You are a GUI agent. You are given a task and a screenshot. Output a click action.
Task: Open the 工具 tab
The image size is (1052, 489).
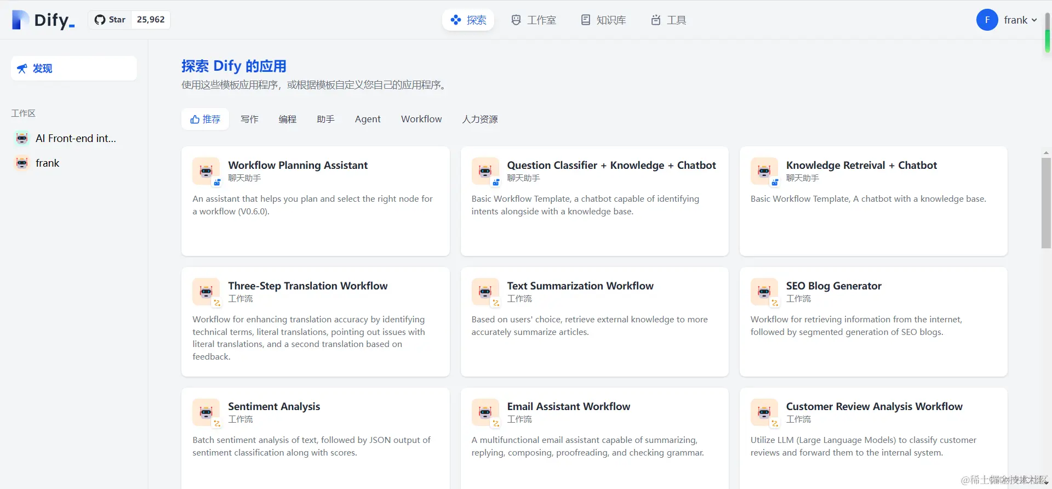[668, 20]
